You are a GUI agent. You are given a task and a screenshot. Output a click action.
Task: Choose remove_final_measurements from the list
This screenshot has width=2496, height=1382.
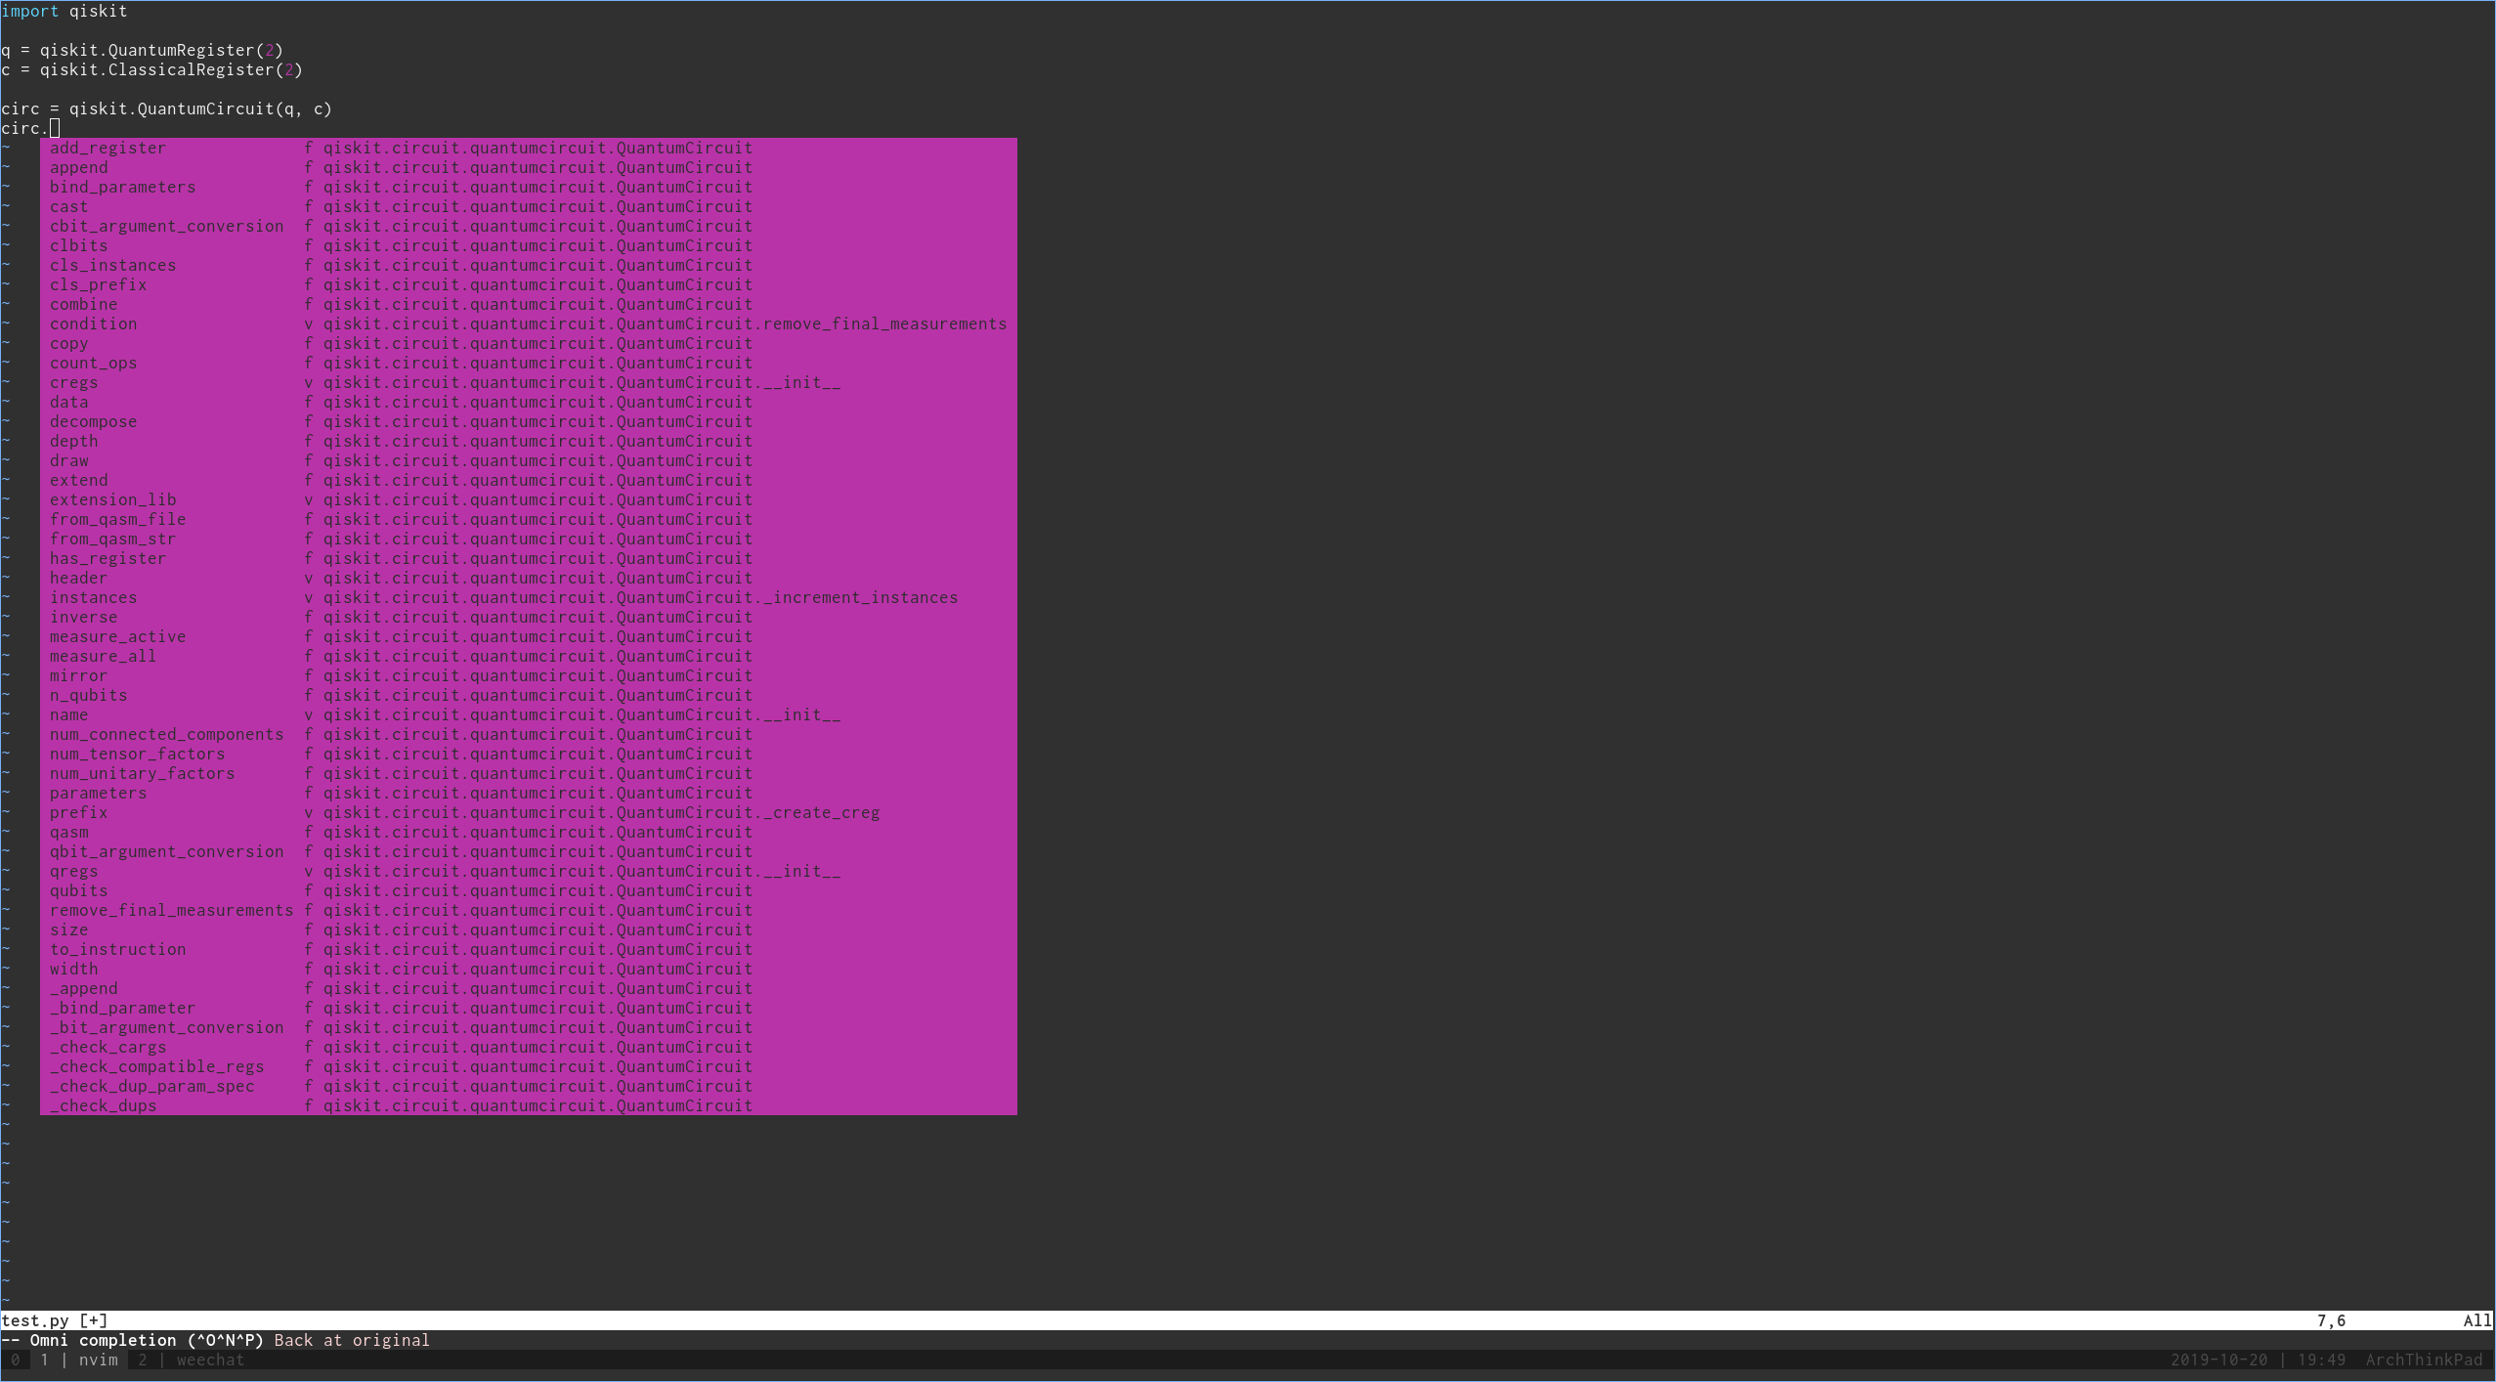[x=170, y=910]
